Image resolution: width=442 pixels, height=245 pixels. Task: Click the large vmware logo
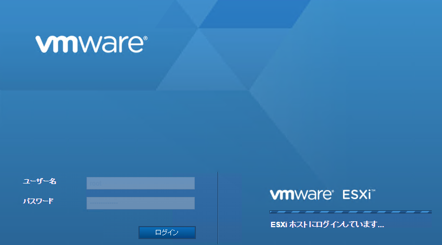91,44
